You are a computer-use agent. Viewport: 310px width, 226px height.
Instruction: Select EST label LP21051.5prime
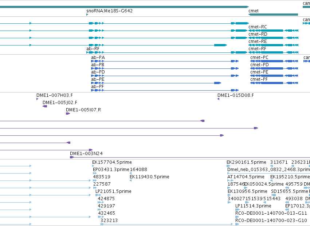(x=114, y=192)
